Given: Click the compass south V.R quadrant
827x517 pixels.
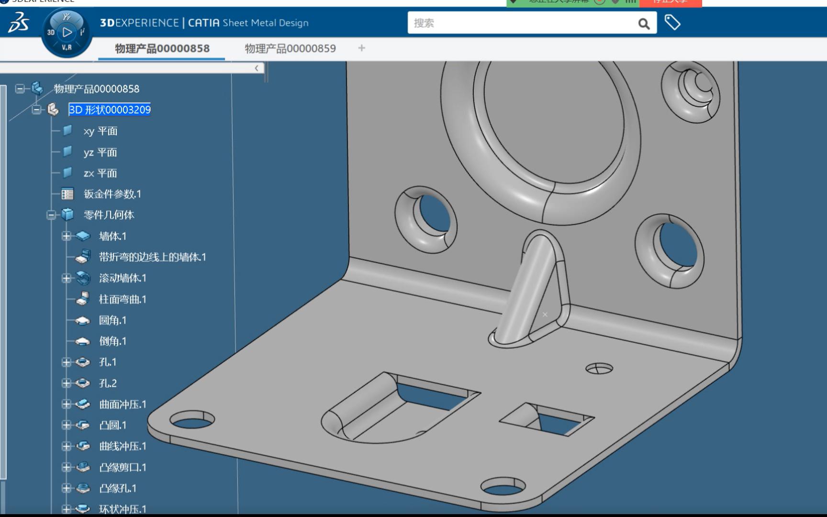Looking at the screenshot, I should pos(67,47).
